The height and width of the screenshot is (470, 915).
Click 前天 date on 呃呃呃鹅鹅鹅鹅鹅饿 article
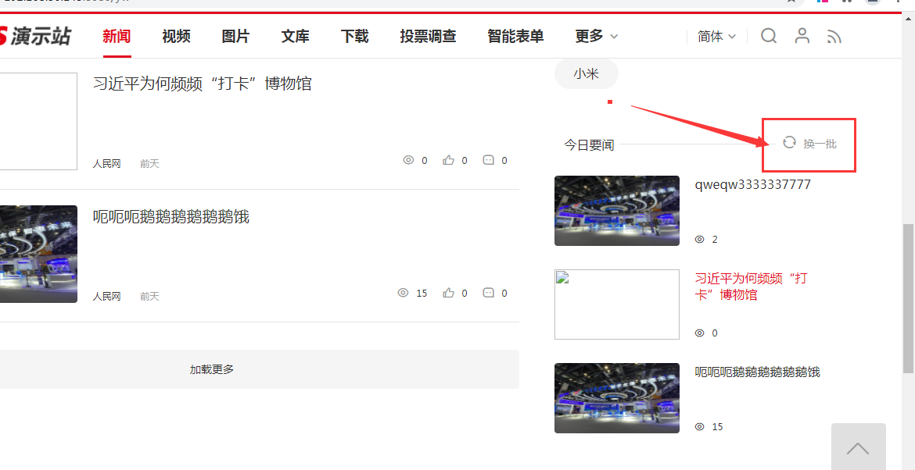149,297
